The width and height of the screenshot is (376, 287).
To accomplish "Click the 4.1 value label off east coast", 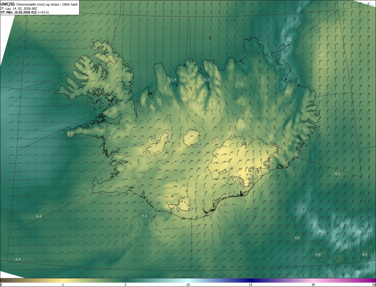I will click(337, 174).
